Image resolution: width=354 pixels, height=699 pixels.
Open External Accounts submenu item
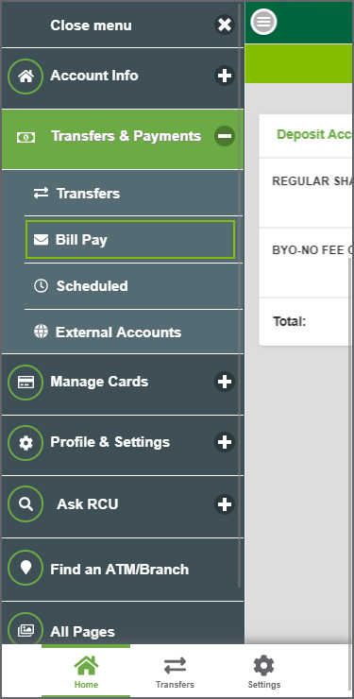(134, 332)
